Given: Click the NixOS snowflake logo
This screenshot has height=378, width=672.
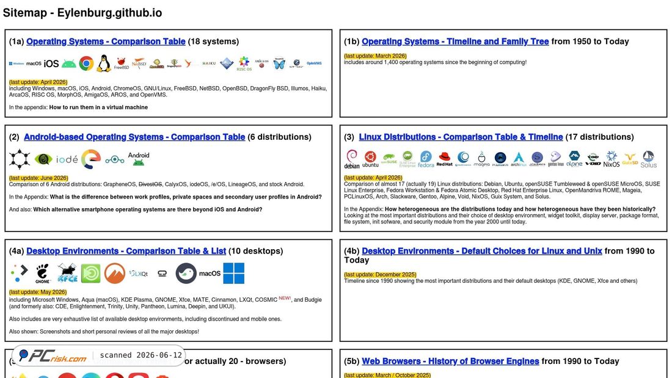Looking at the screenshot, I should [x=612, y=159].
